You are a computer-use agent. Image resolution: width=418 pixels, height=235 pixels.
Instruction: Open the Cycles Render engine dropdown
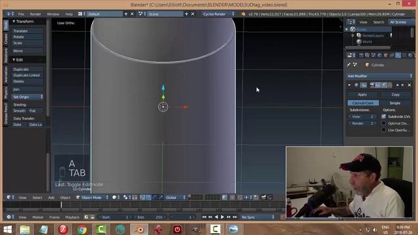click(218, 14)
